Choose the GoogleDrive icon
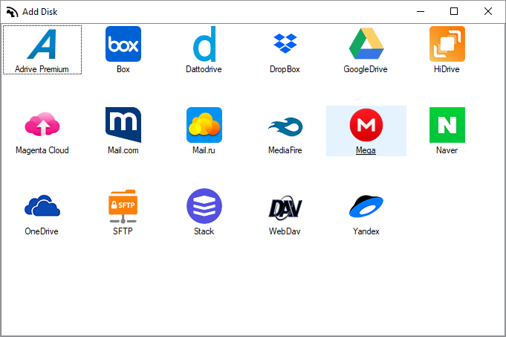 tap(366, 44)
